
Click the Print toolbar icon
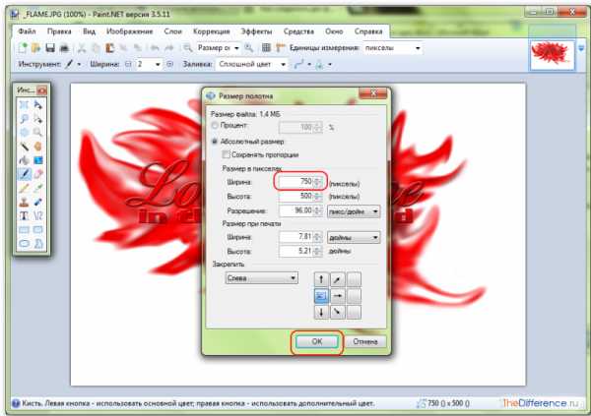64,48
